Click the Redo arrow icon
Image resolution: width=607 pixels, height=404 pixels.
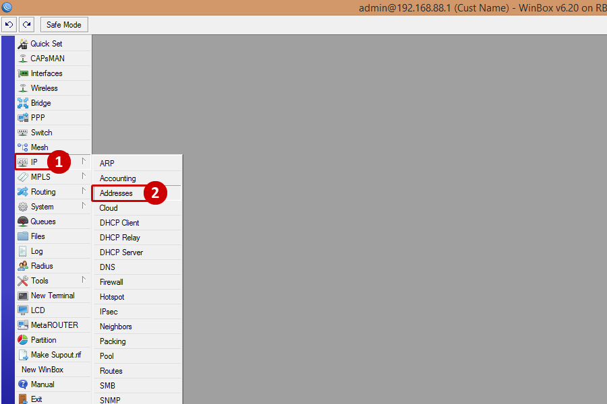[x=26, y=25]
